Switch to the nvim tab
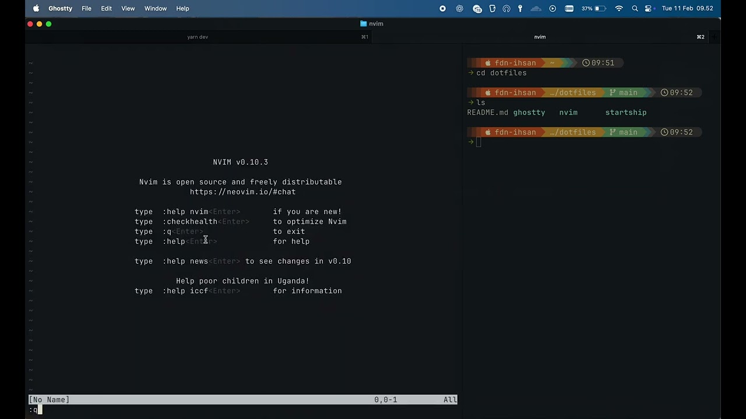The height and width of the screenshot is (419, 746). [x=540, y=37]
